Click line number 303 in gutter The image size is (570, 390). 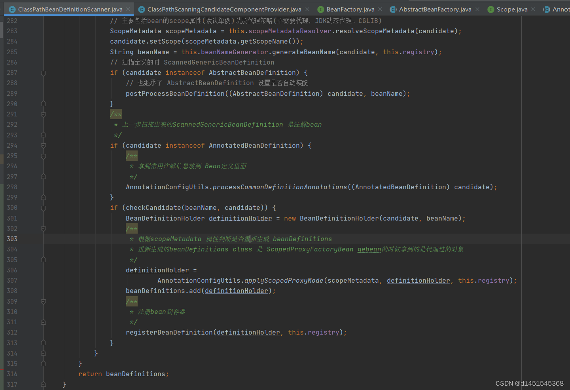tap(12, 239)
